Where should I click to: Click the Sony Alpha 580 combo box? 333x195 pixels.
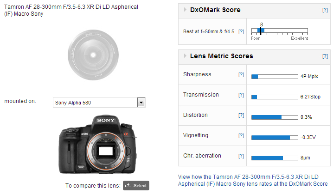(99, 103)
